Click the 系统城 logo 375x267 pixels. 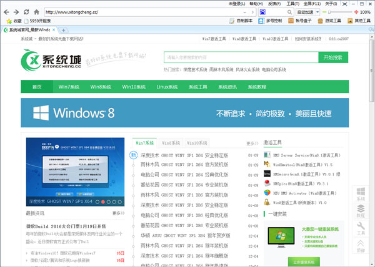click(x=51, y=60)
